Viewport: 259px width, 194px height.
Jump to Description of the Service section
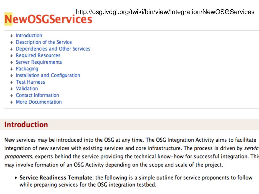click(44, 42)
